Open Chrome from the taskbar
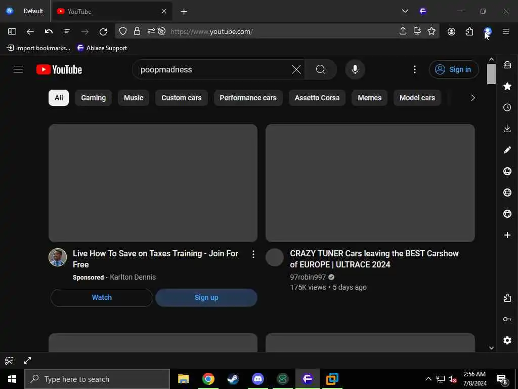 [x=208, y=379]
